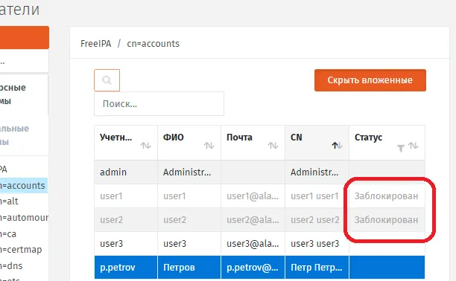Select the cn=automount tree node

click(24, 217)
